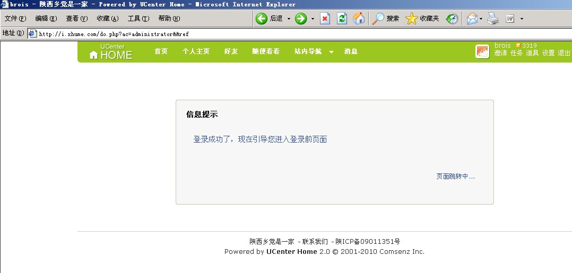572x273 pixels.
Task: Open 好友 navigation link
Action: [231, 51]
